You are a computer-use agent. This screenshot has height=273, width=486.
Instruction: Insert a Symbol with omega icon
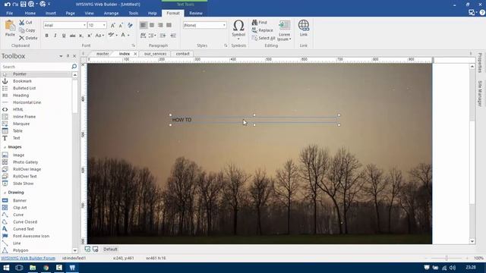pos(238,30)
